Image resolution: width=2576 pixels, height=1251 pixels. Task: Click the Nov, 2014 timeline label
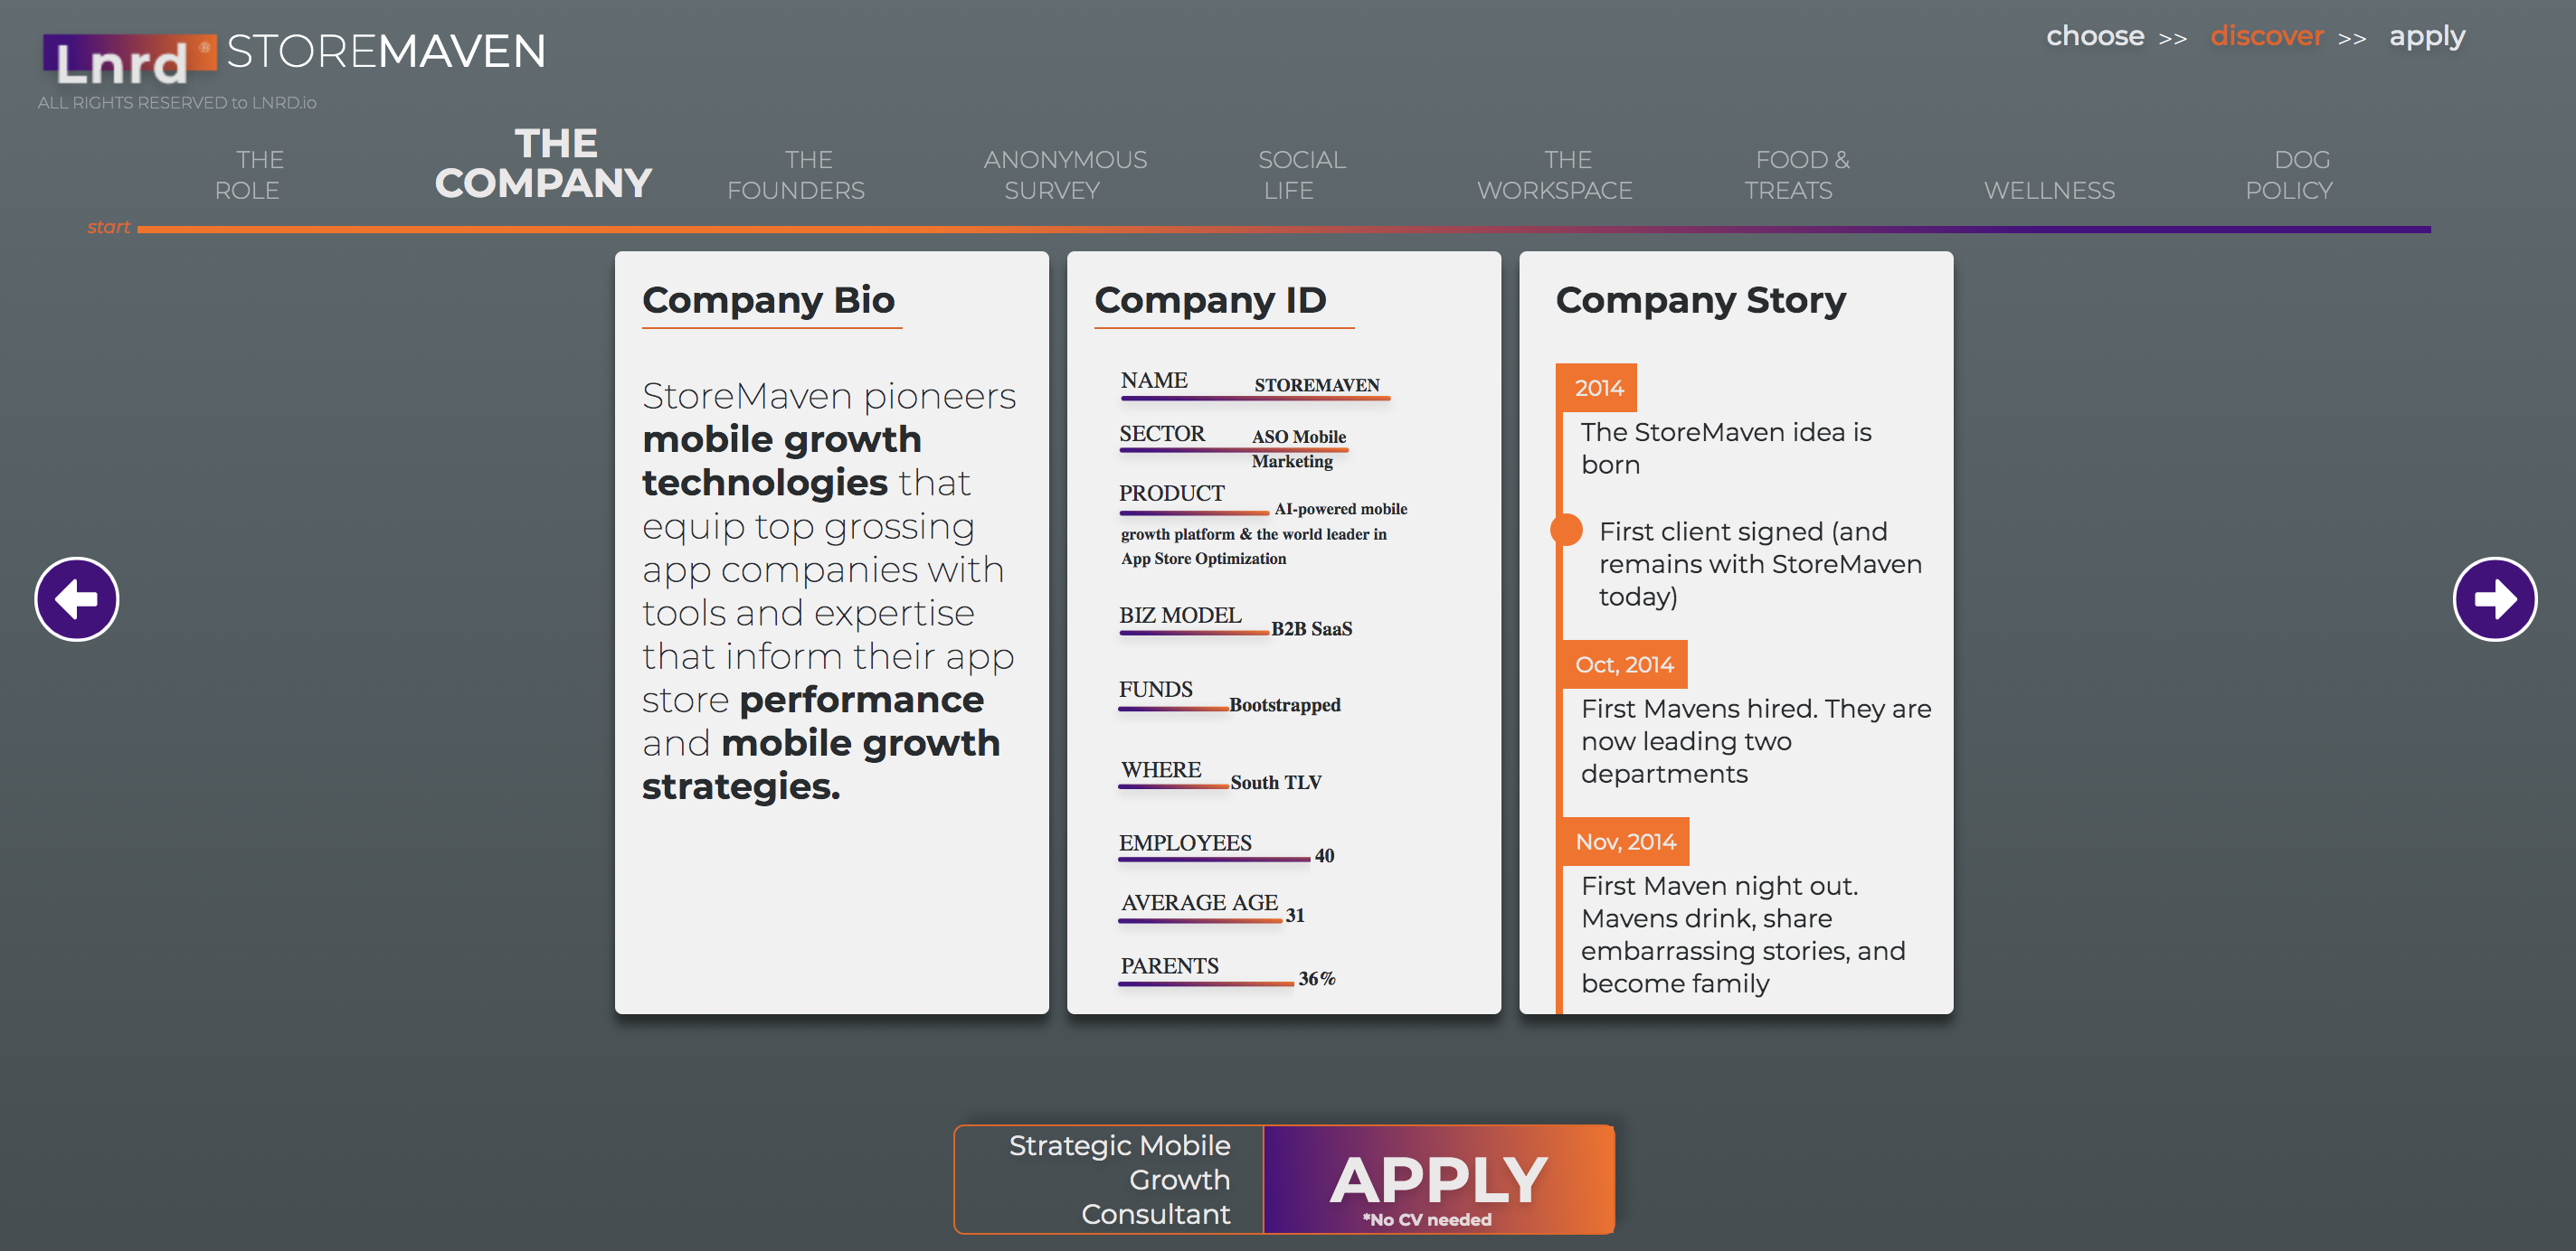click(1625, 842)
